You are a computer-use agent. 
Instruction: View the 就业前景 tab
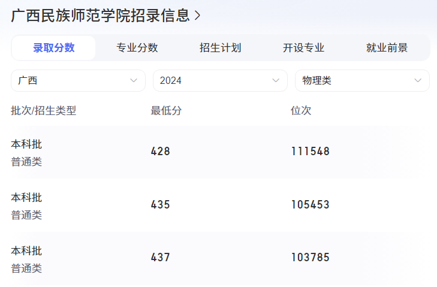point(387,48)
